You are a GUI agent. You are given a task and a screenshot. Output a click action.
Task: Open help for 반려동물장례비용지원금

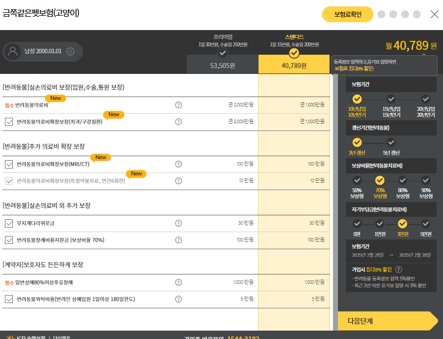point(178,240)
